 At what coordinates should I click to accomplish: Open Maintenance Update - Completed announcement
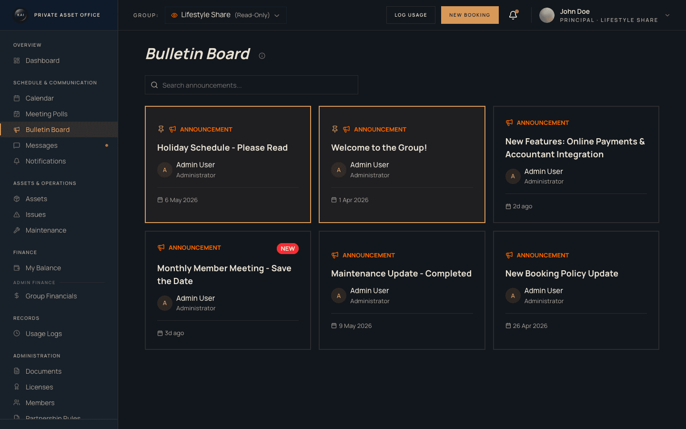[402, 290]
